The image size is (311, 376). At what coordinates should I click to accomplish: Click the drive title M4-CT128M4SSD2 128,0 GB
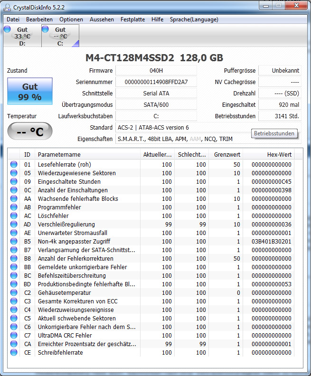click(154, 58)
